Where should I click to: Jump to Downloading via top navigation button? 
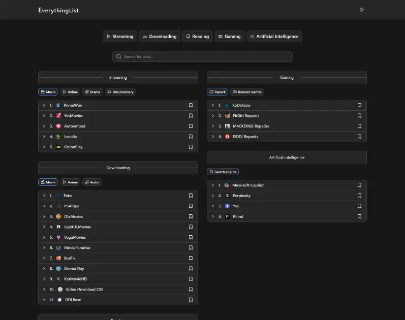click(x=160, y=37)
